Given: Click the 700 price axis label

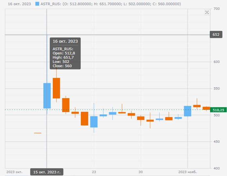Looking at the screenshot, I should coord(216,8).
